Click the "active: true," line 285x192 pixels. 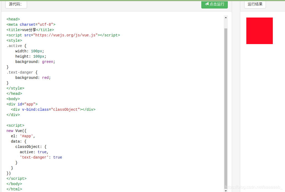34,152
